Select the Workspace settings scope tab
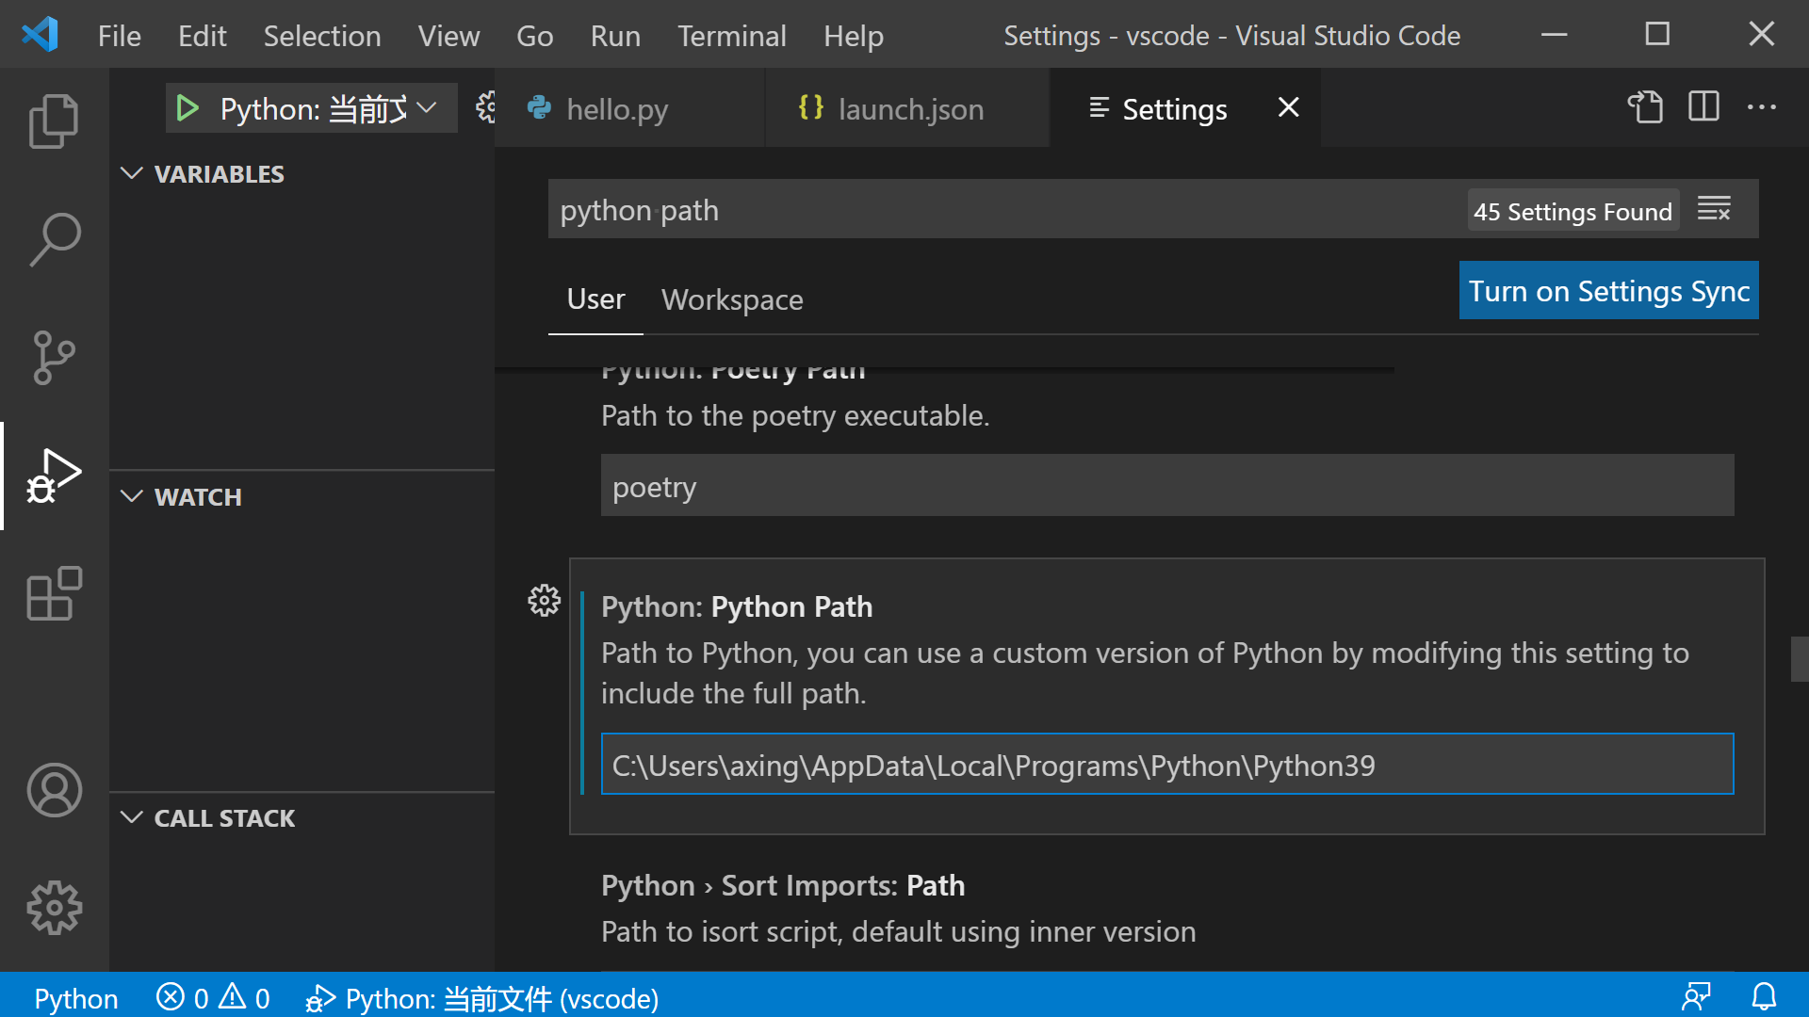 (x=732, y=299)
